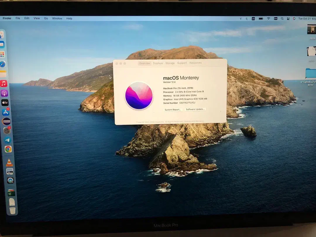Check the battery status icon
316x237 pixels.
(261, 18)
